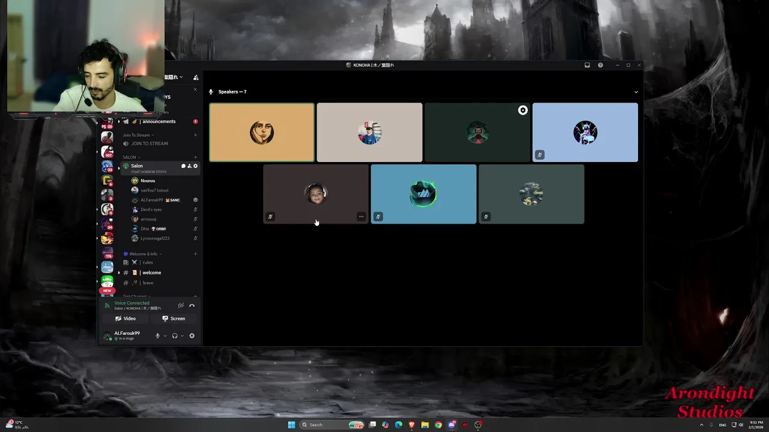
Task: Click the circular badge on dark green tile
Action: [523, 110]
